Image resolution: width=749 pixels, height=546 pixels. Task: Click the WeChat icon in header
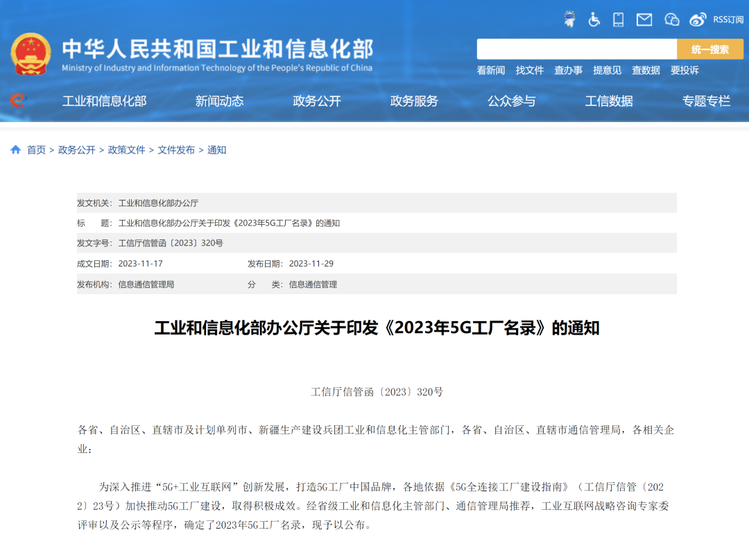tap(671, 19)
